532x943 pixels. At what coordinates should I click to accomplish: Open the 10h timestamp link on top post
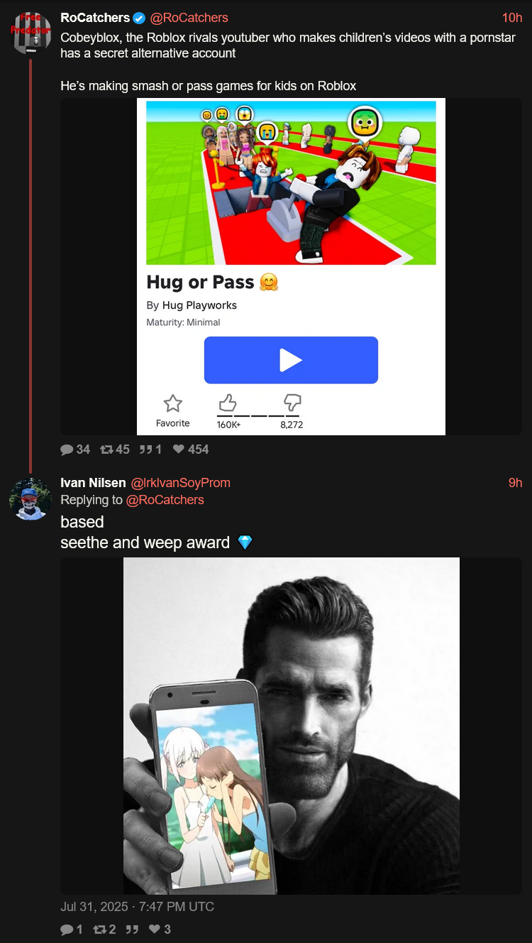coord(512,18)
